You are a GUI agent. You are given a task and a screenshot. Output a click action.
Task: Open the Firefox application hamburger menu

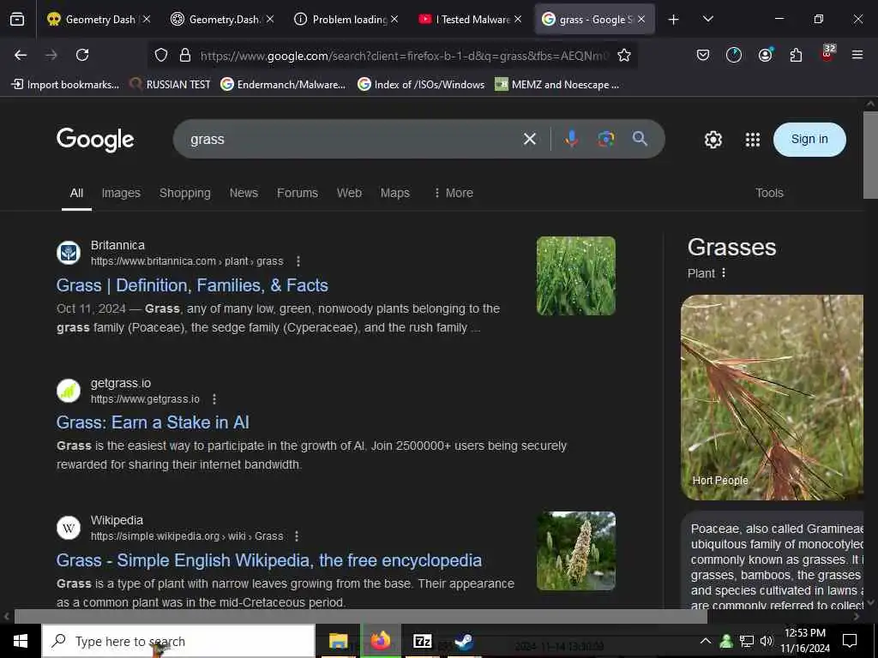(x=857, y=55)
